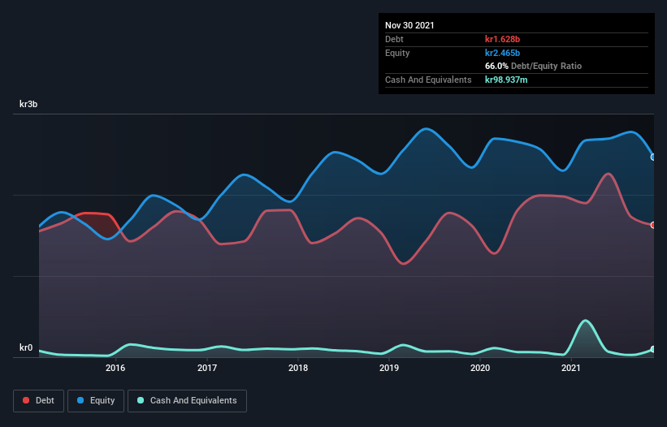Toggle the Equity series legend button
The height and width of the screenshot is (427, 667).
[x=96, y=401]
